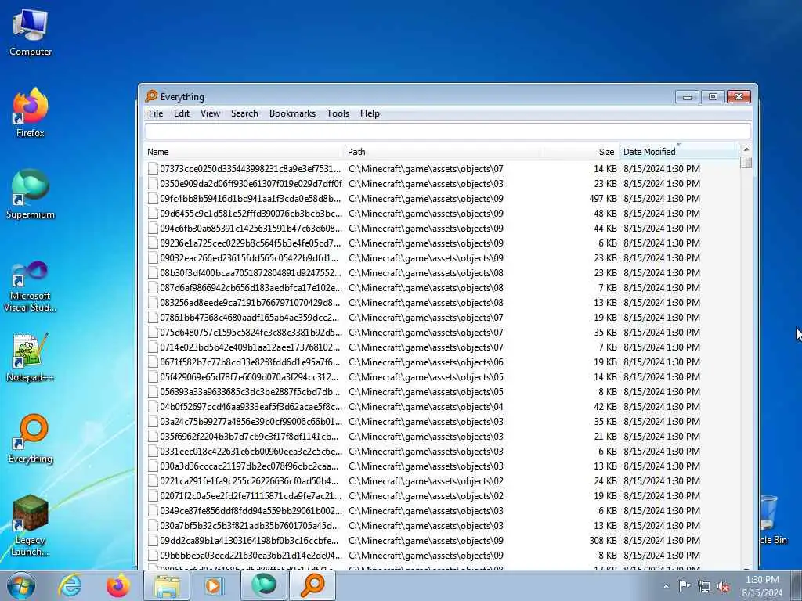This screenshot has width=802, height=601.
Task: Show hidden system tray icons
Action: tap(666, 586)
